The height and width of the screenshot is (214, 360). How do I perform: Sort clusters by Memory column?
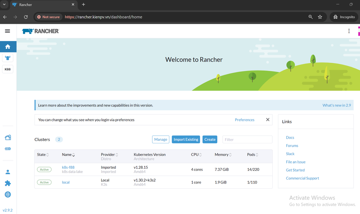click(223, 155)
